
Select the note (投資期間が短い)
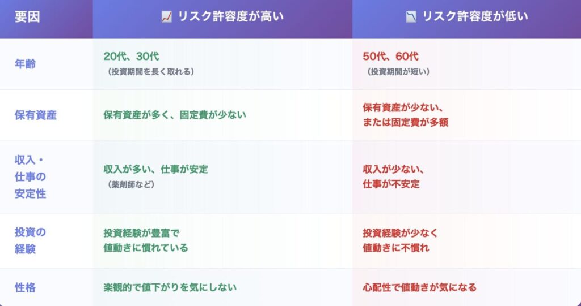pos(398,72)
